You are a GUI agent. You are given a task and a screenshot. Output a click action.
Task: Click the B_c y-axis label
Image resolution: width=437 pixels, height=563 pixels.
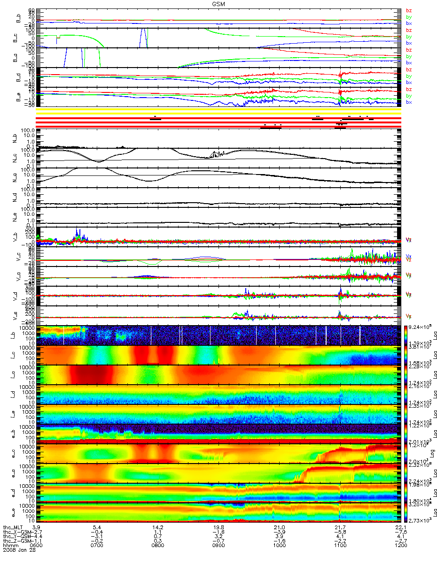pyautogui.click(x=16, y=38)
